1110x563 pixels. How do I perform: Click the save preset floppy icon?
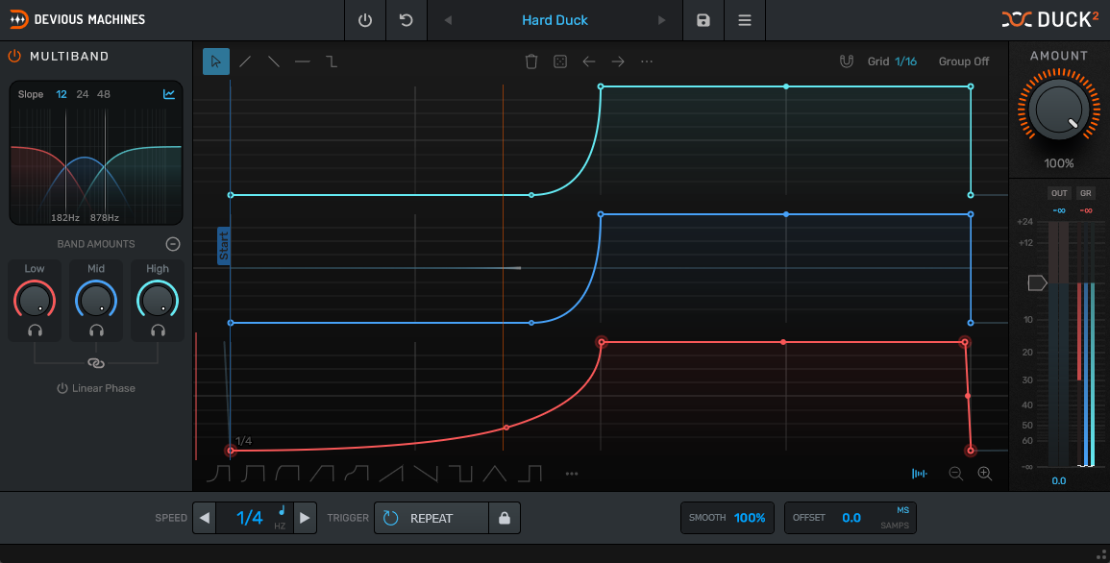tap(703, 20)
